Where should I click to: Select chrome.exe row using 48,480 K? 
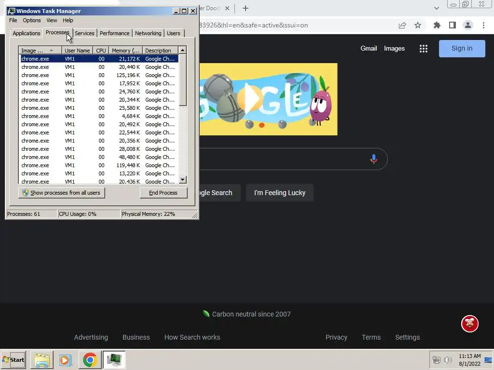coord(99,157)
